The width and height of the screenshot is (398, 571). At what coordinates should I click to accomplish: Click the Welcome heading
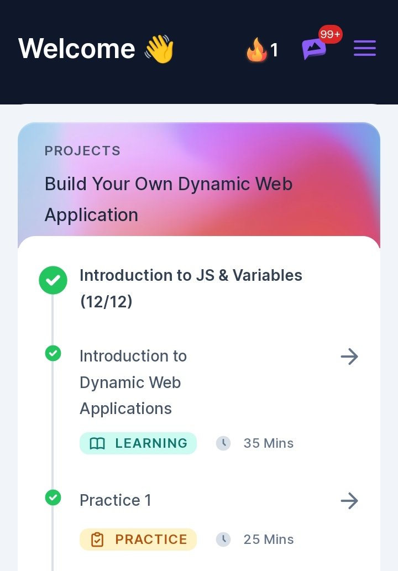(77, 48)
